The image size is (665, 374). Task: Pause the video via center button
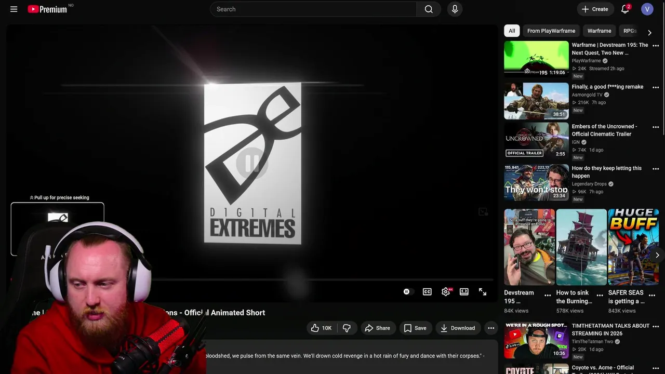[252, 163]
